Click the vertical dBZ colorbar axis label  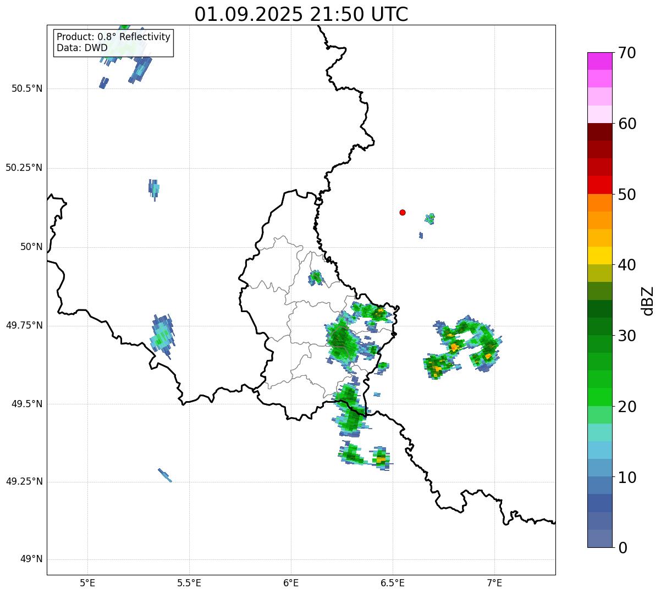[x=648, y=301]
